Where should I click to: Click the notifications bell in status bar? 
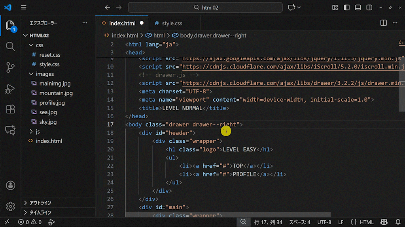(398, 222)
